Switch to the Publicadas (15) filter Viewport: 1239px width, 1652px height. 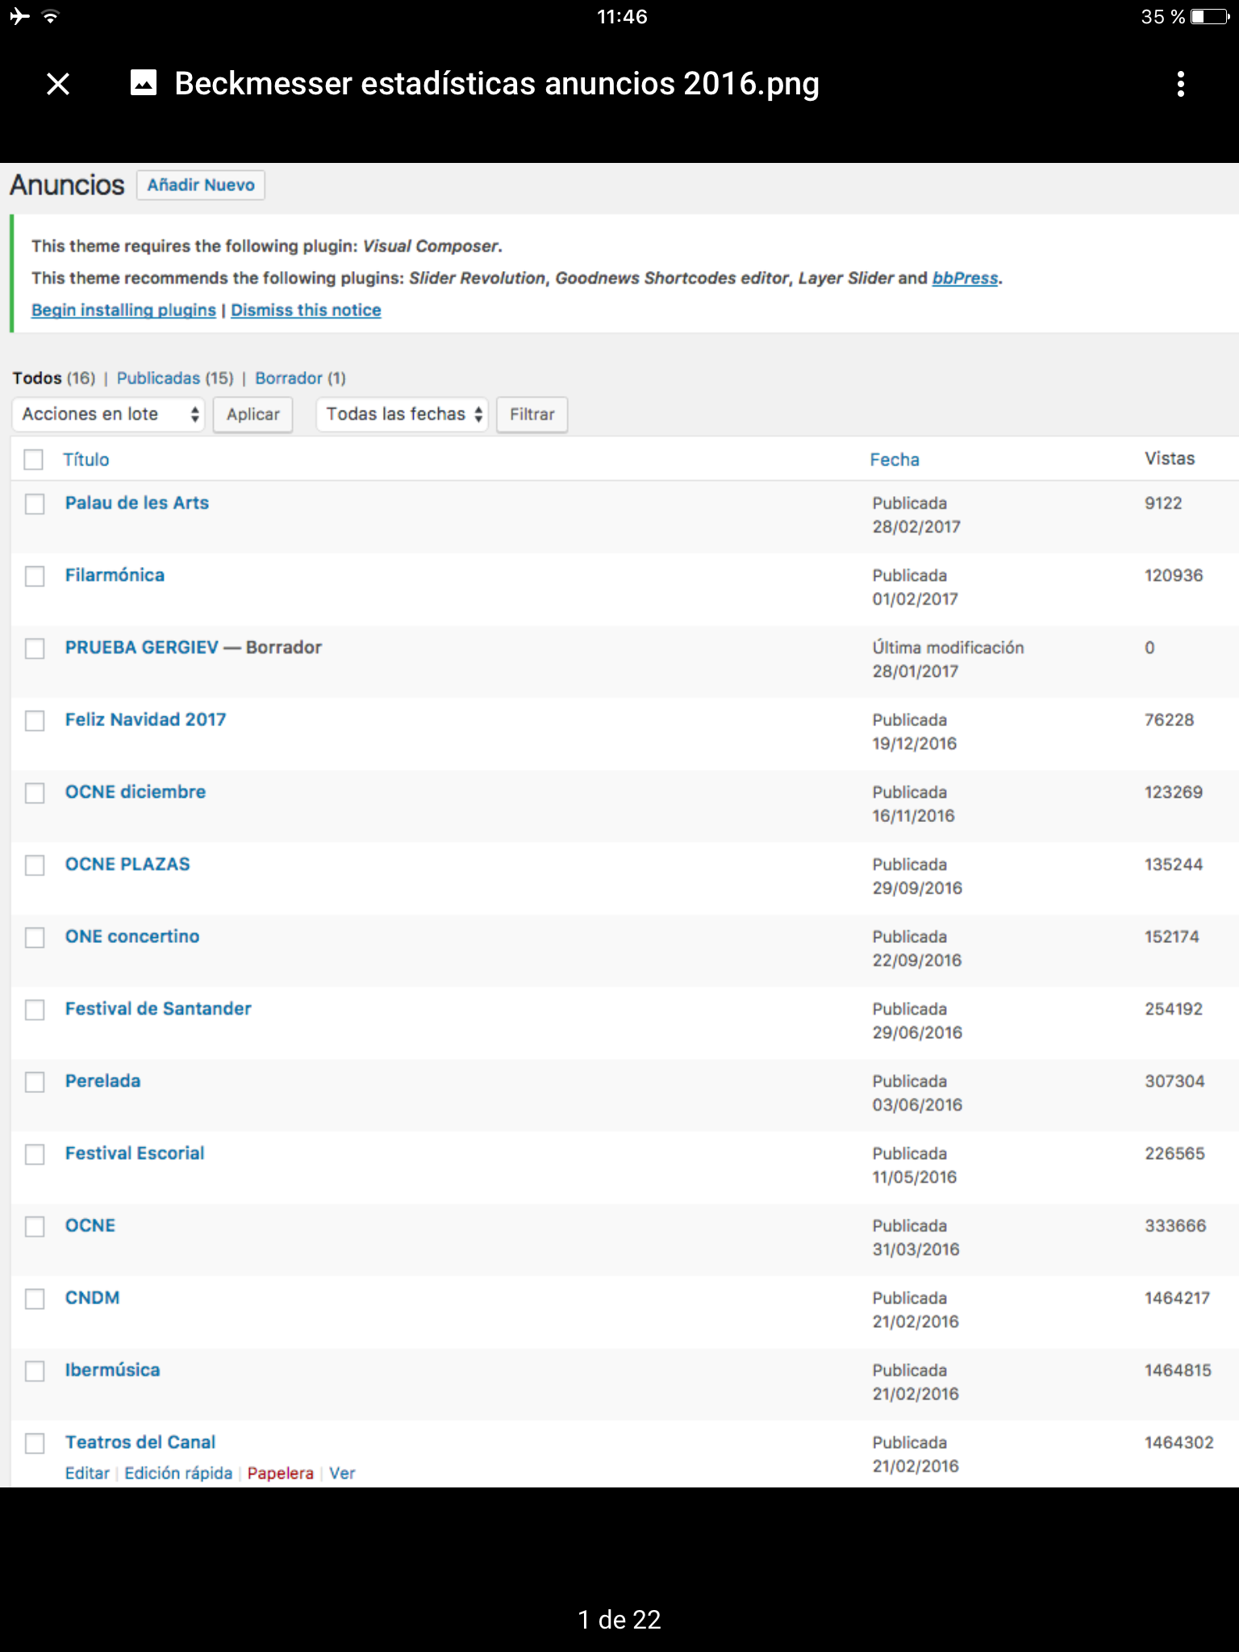174,378
